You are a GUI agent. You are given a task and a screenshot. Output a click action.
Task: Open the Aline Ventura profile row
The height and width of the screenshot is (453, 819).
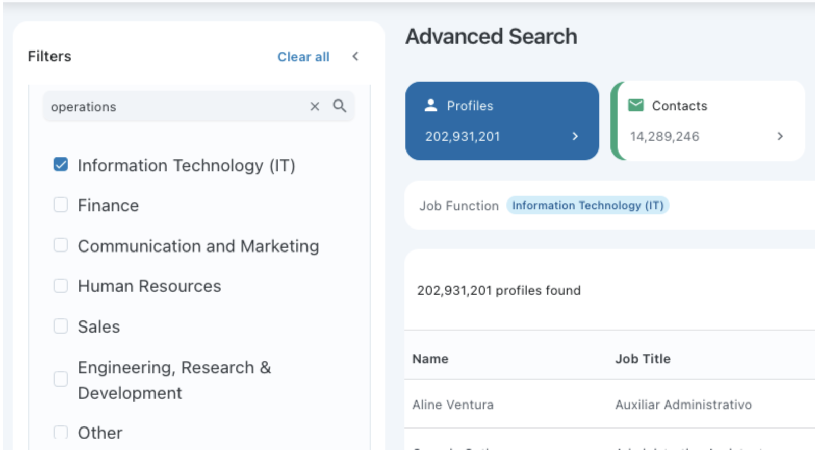coord(609,405)
